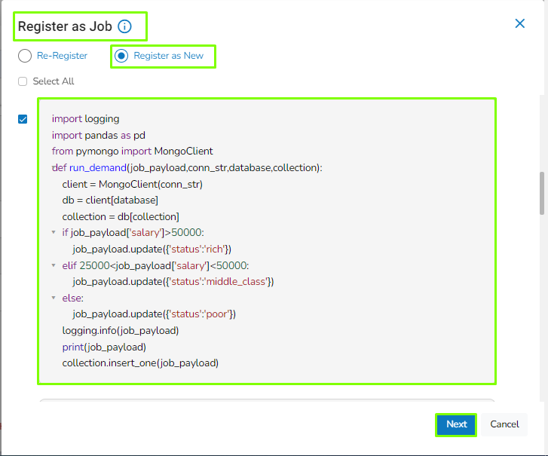Click the 'client = MongoClient(conn_str)' line

tap(133, 184)
